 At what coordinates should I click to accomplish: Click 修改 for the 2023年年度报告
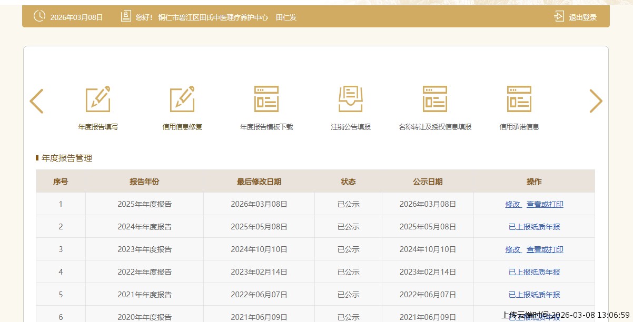click(x=513, y=249)
